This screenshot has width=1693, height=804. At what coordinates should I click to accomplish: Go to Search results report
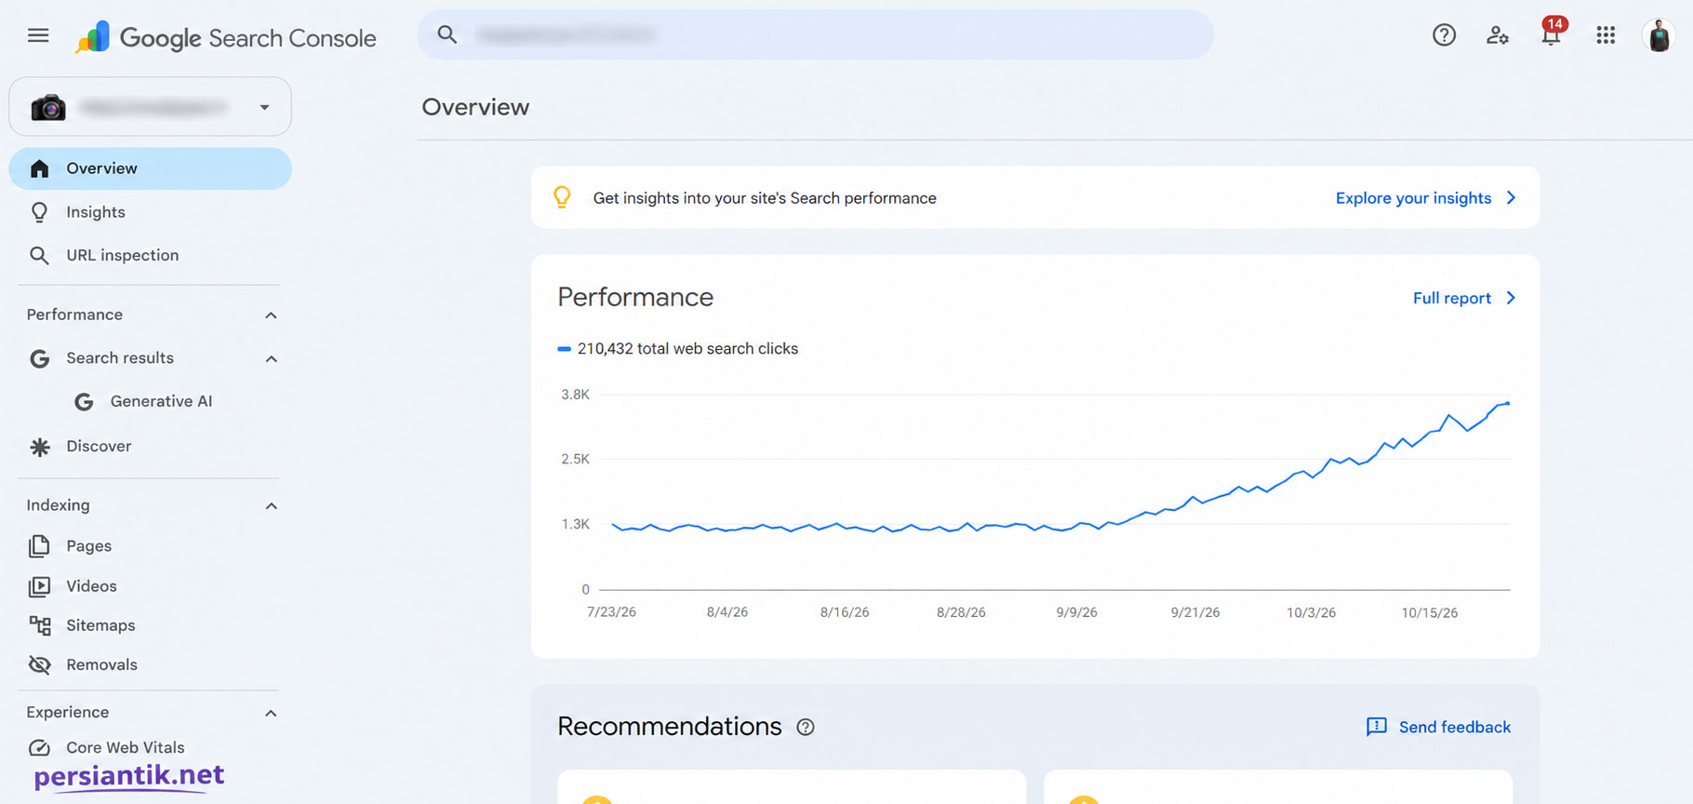120,358
